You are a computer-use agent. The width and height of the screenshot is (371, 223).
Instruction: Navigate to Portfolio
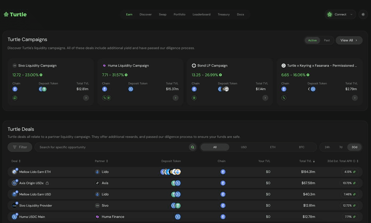tap(179, 14)
